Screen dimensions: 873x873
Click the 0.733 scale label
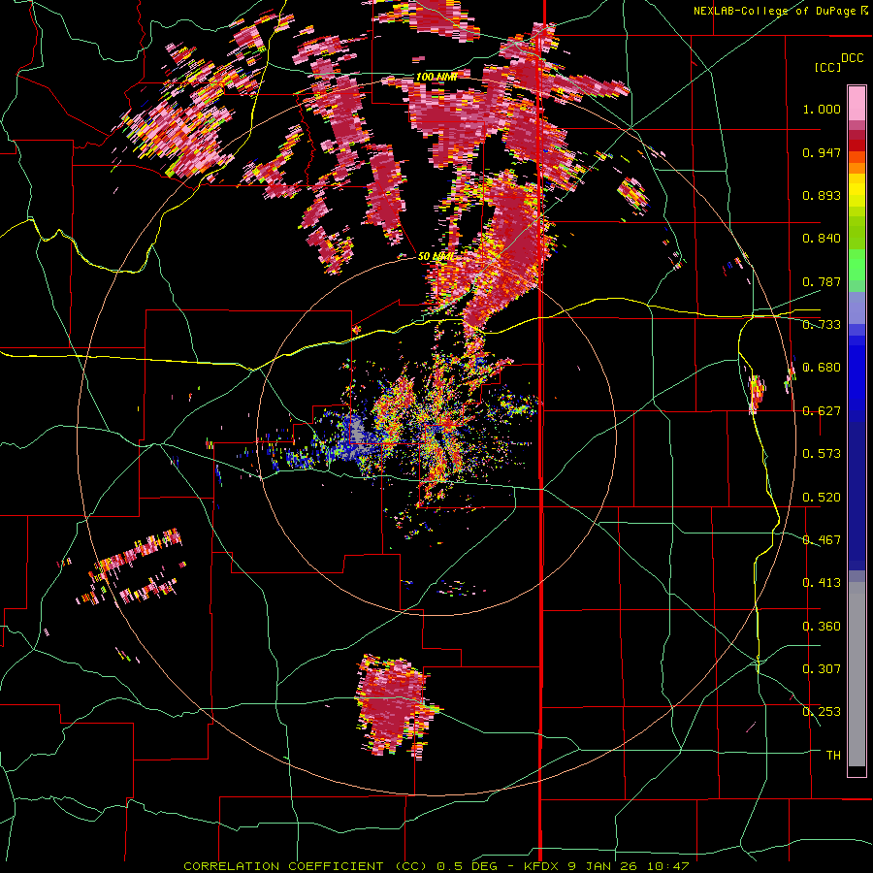822,325
